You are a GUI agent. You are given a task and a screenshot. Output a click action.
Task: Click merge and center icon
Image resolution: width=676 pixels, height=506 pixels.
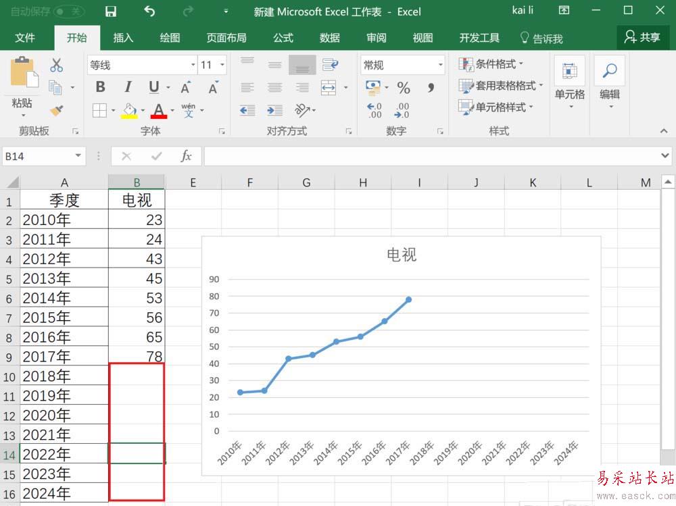329,88
